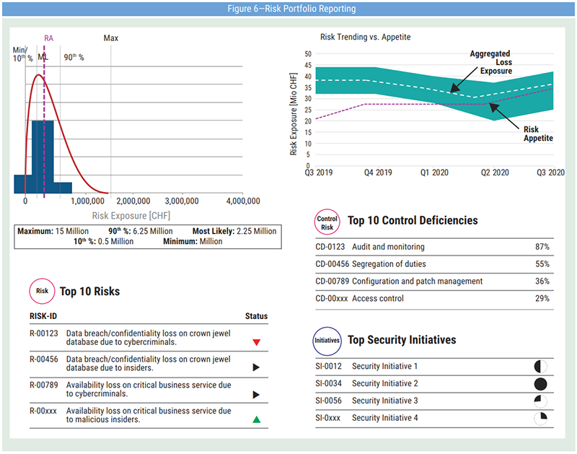Toggle the black arrow status on R-00789
The width and height of the screenshot is (577, 454).
(256, 393)
